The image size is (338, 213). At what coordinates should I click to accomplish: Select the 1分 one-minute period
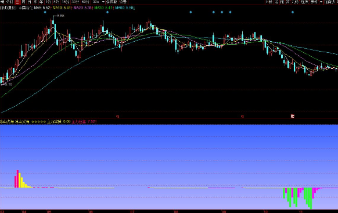pyautogui.click(x=48, y=2)
